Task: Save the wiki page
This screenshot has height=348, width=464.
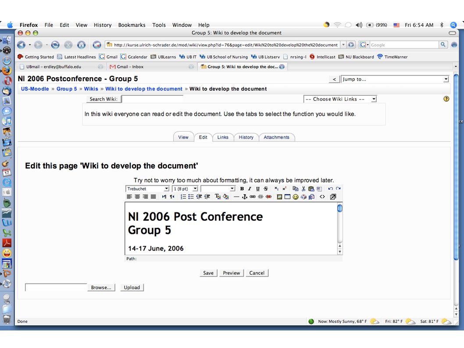Action: (x=208, y=273)
